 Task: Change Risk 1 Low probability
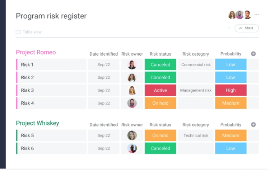coord(231,65)
